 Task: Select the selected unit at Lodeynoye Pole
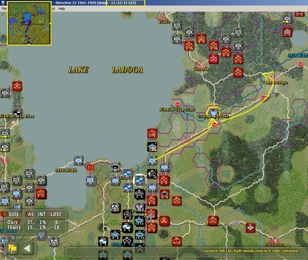coord(213,113)
